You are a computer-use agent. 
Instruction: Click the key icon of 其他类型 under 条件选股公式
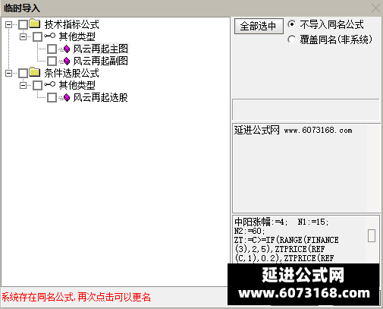[x=49, y=84]
